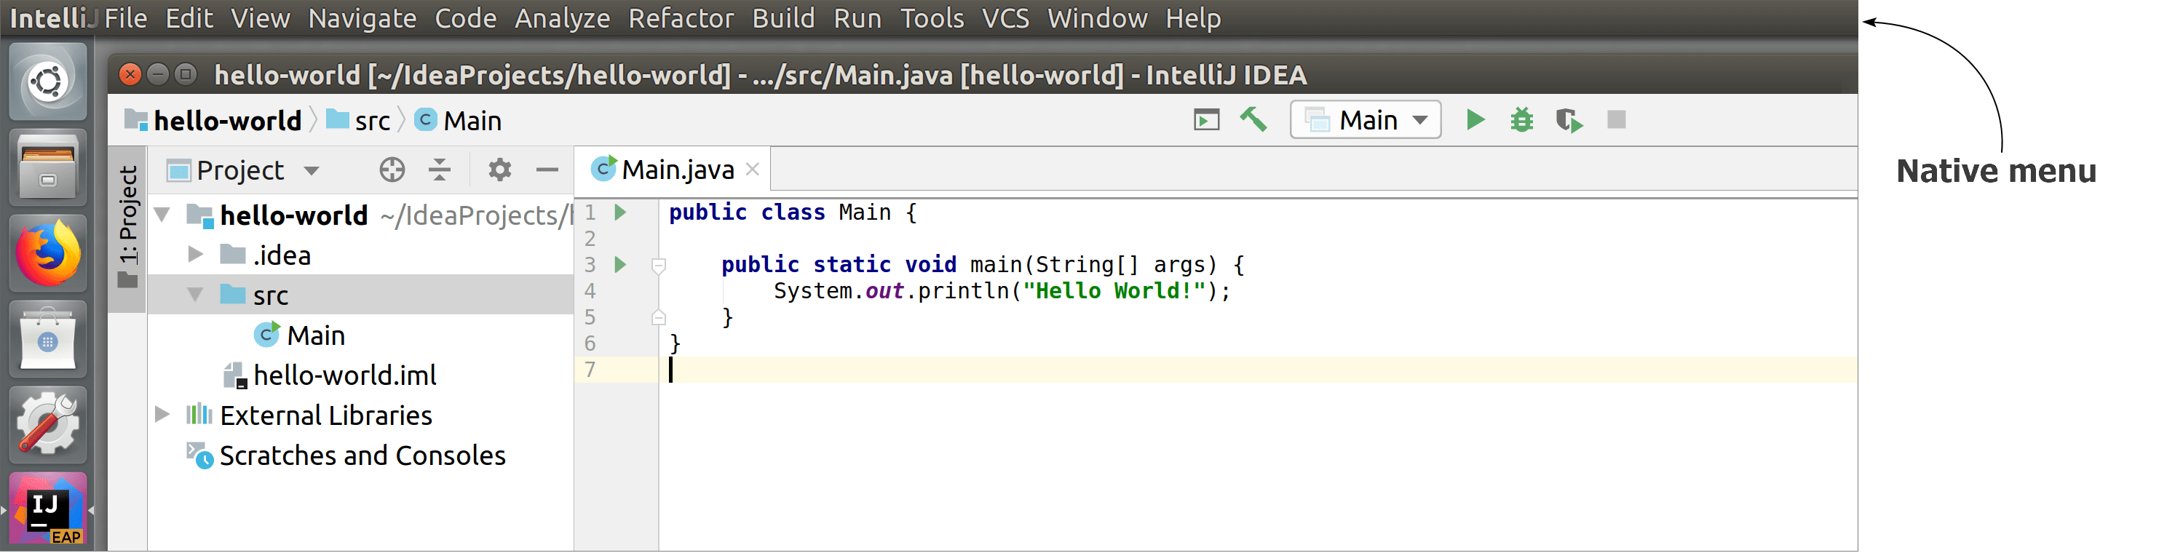Click the locate/scroll from source crosshair icon

click(392, 170)
